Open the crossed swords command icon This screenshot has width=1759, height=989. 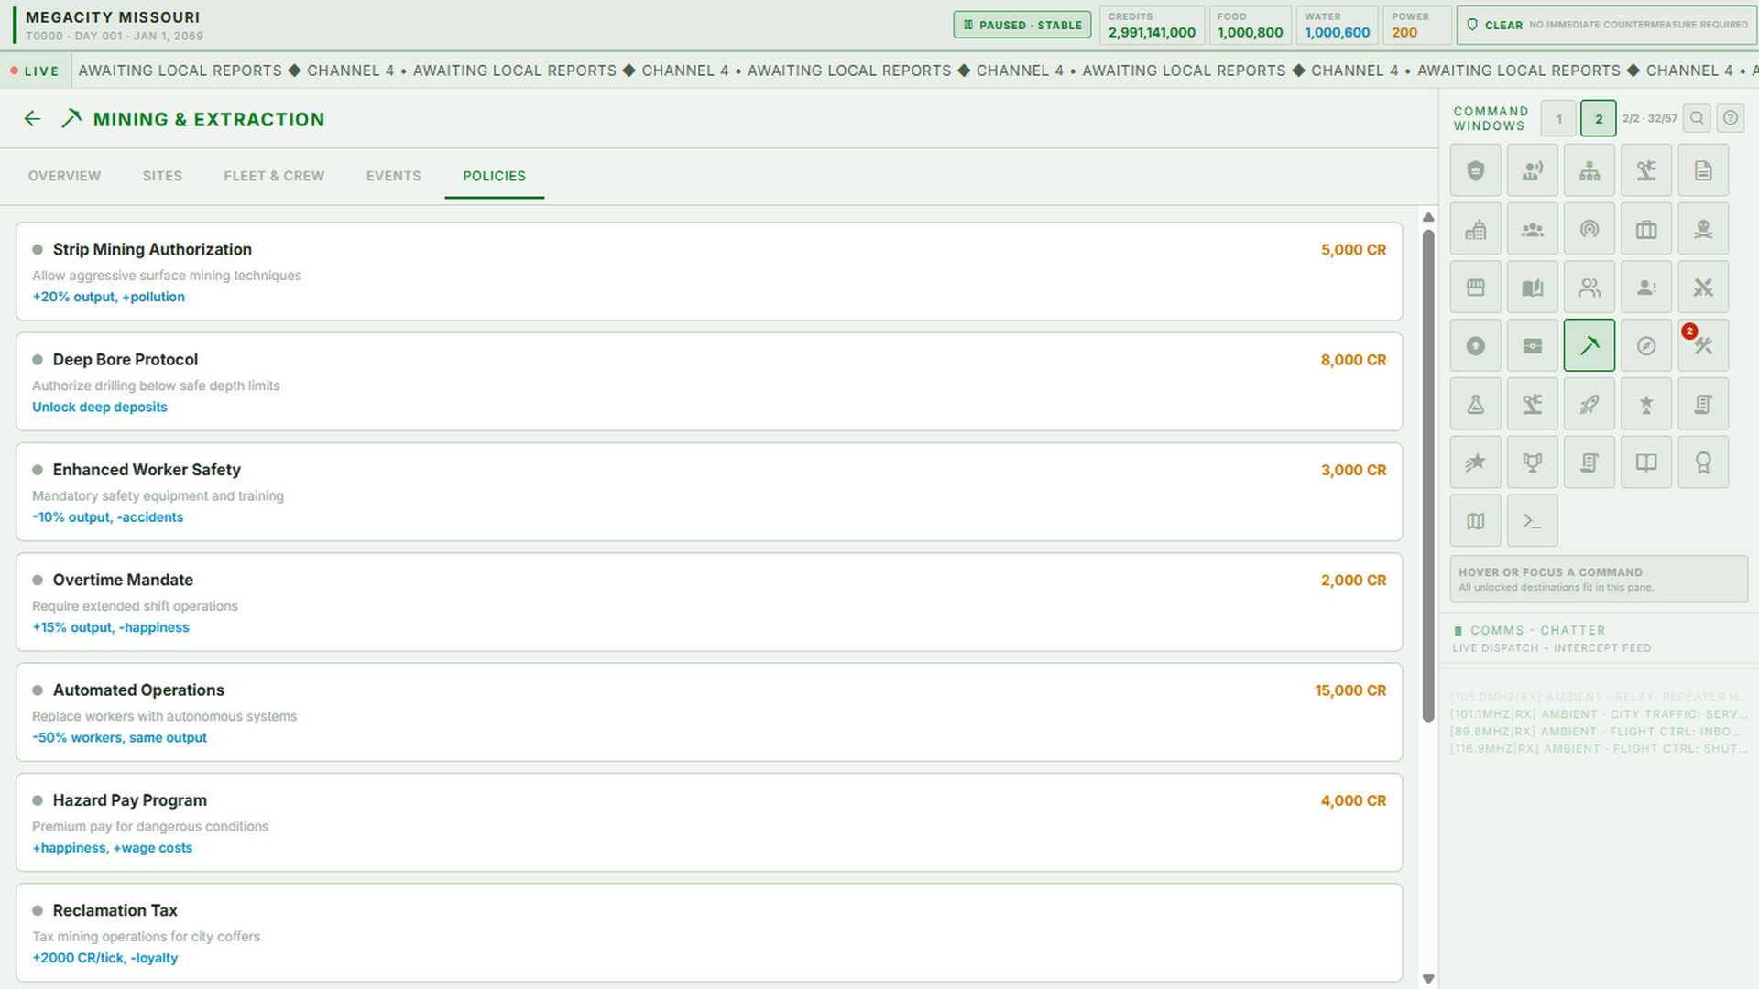click(1702, 288)
